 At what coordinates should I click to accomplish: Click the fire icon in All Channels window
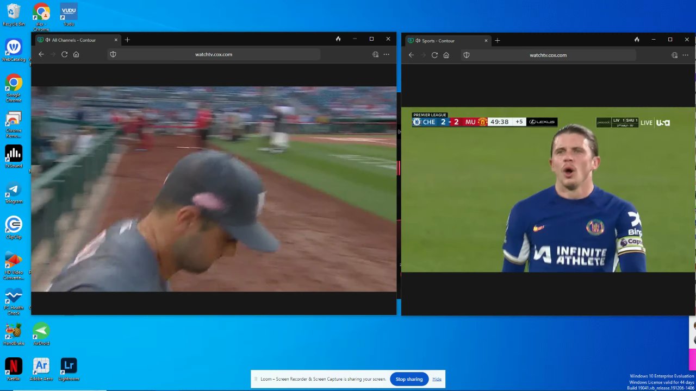tap(338, 39)
